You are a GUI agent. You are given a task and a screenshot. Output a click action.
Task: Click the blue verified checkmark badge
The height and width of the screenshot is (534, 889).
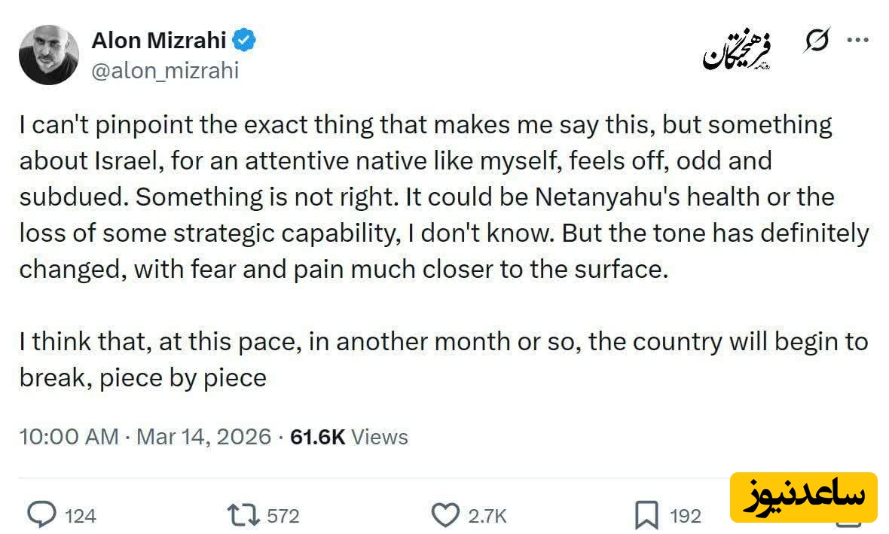pos(245,40)
